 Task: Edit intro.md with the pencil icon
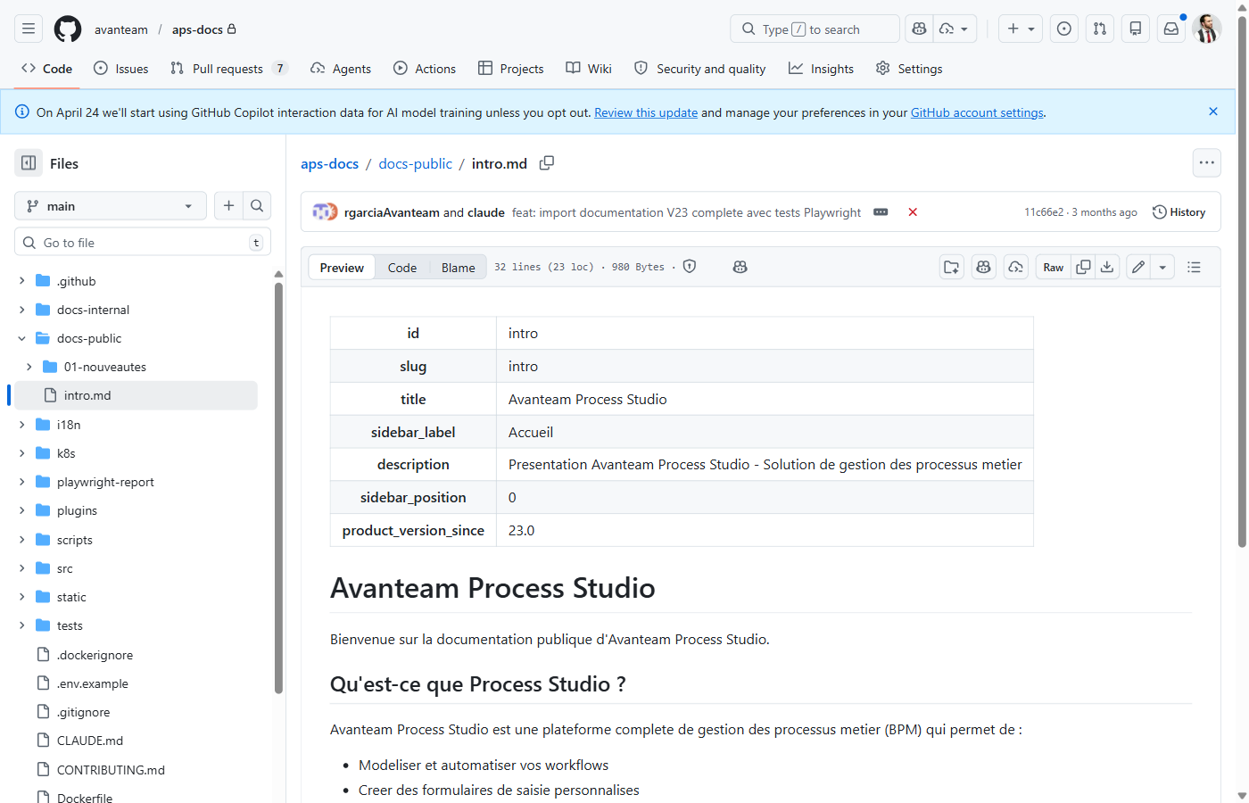coord(1137,267)
